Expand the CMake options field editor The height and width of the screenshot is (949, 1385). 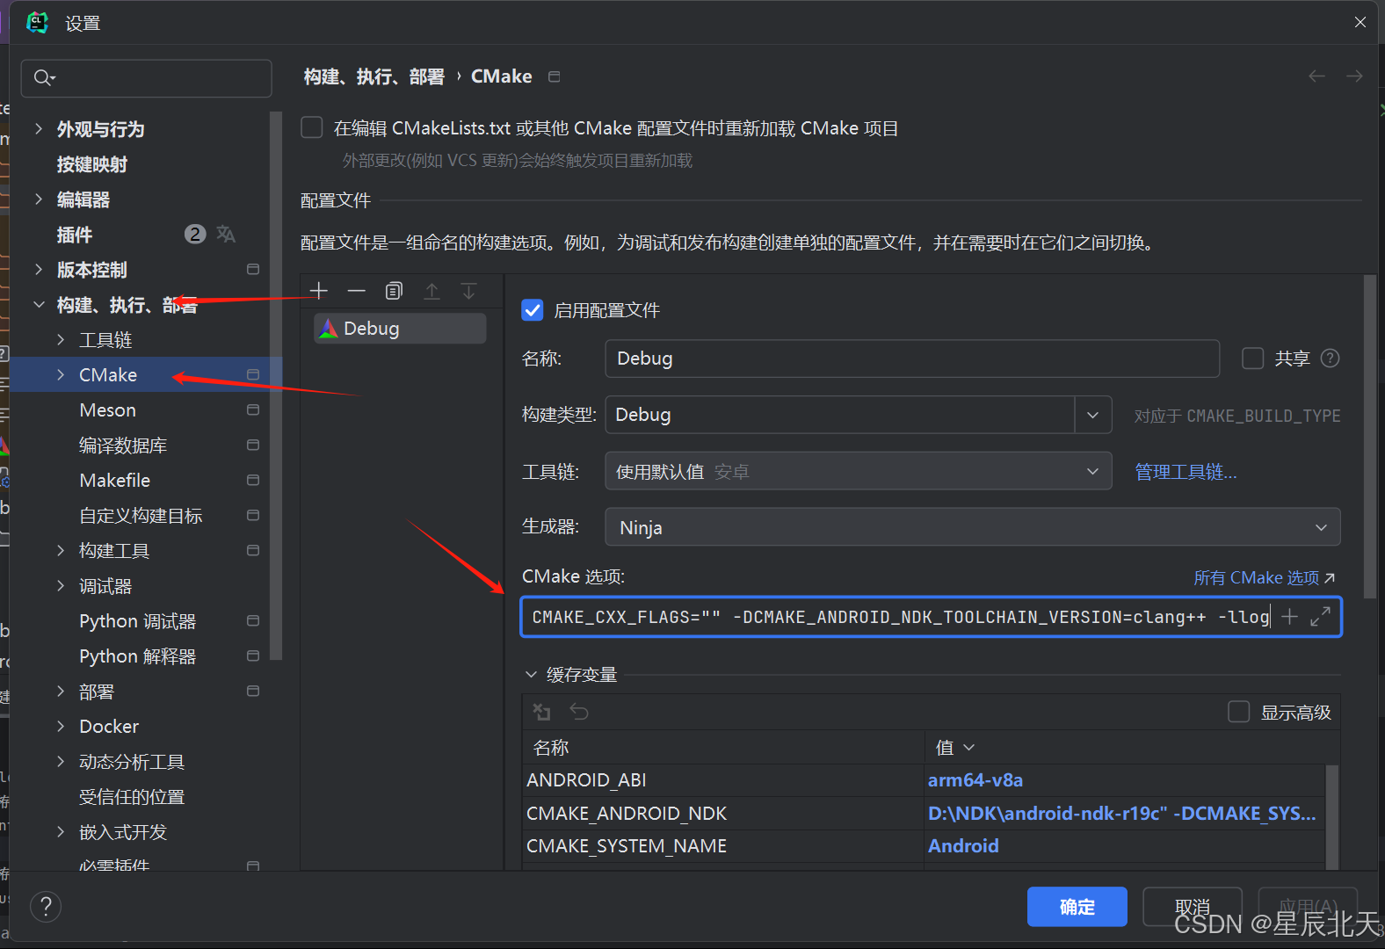(x=1320, y=617)
